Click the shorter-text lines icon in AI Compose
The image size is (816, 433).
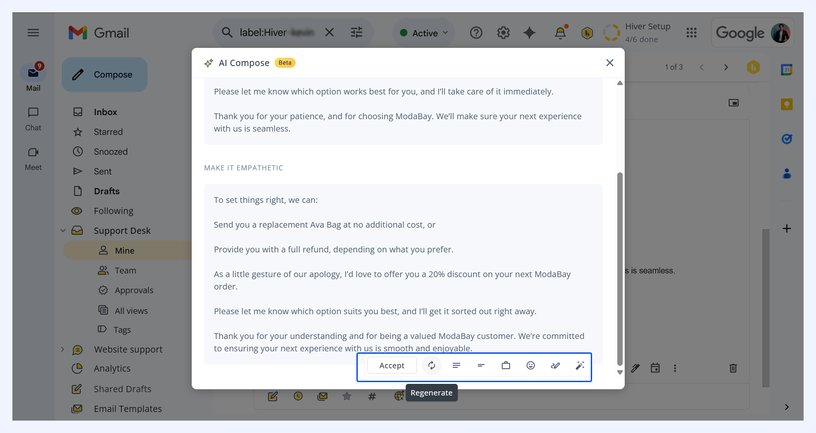click(x=481, y=365)
